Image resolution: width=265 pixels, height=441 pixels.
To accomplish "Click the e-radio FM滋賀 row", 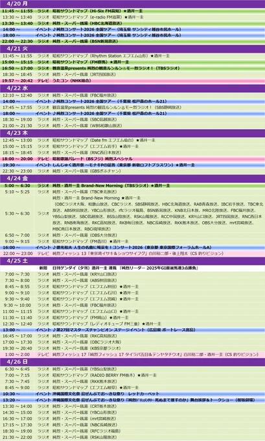I will click(132, 17).
